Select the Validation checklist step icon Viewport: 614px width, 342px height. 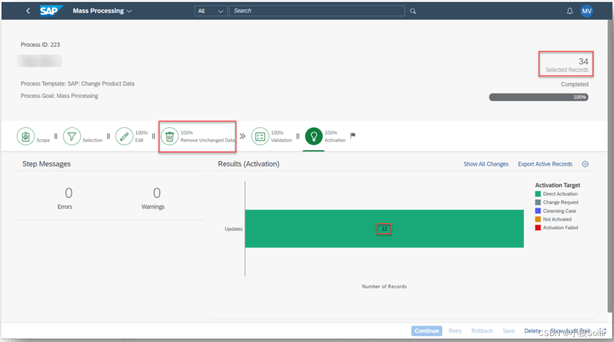[260, 136]
